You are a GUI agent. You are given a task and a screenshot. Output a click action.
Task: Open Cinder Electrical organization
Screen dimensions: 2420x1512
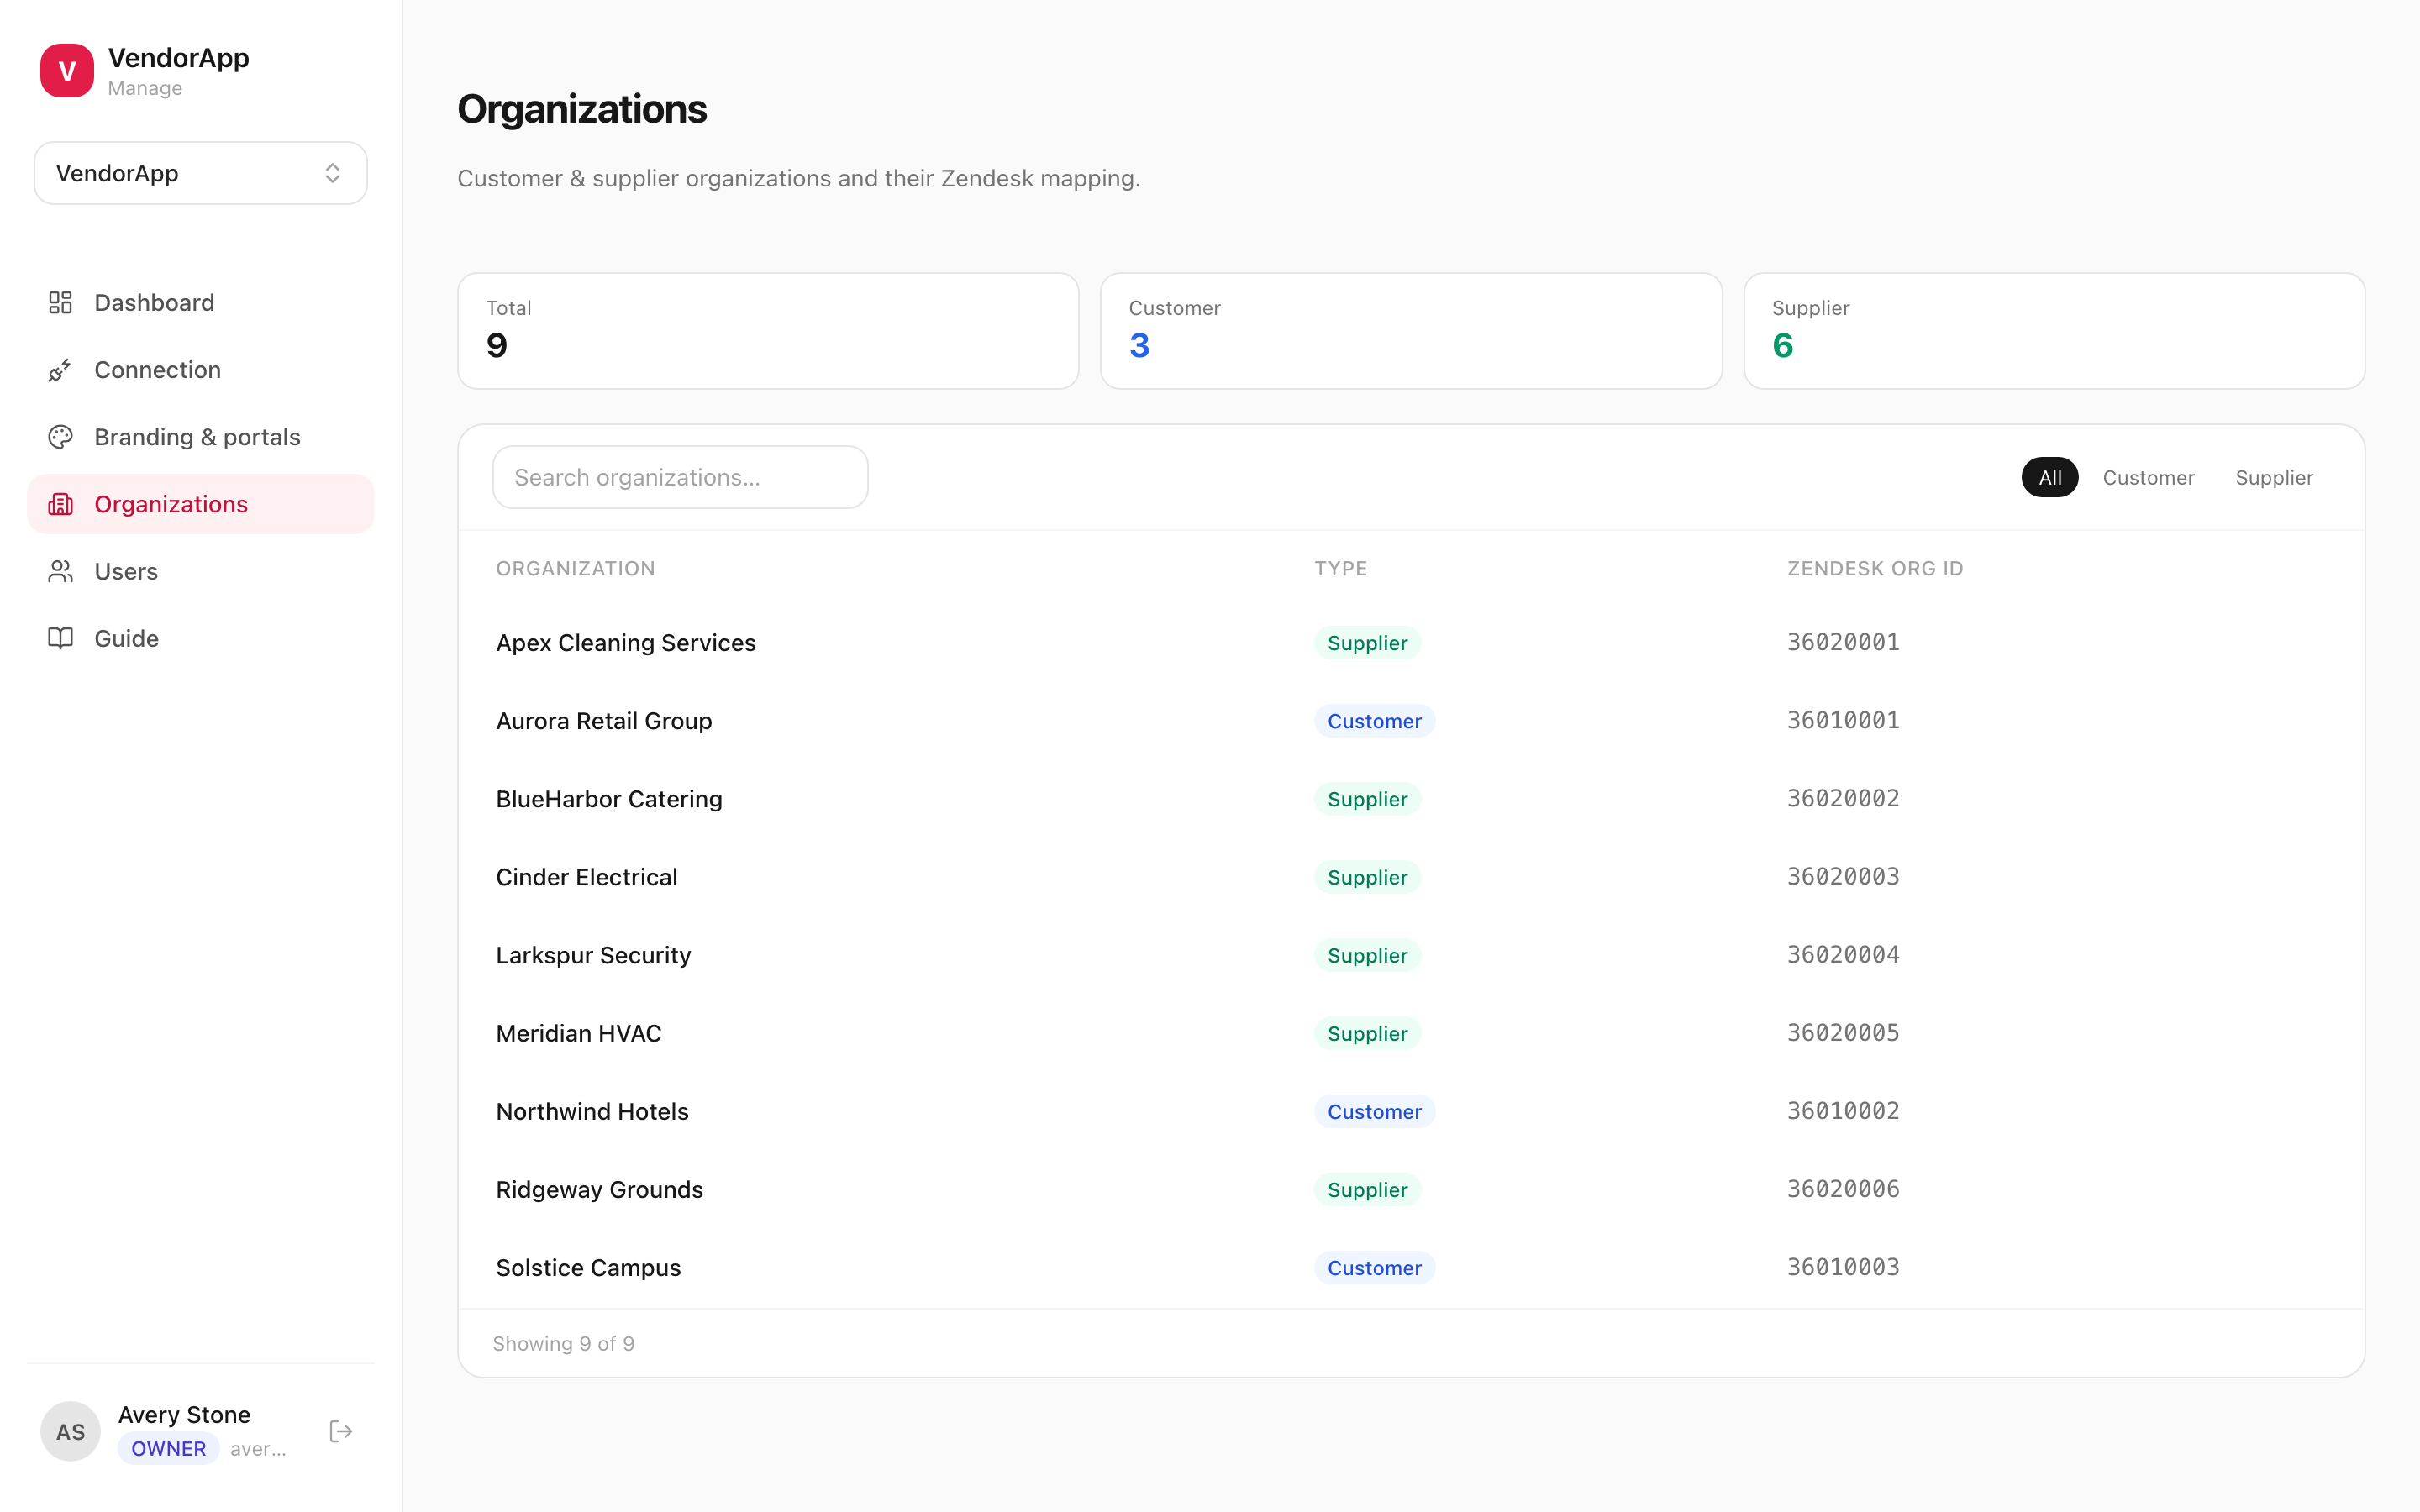[587, 877]
